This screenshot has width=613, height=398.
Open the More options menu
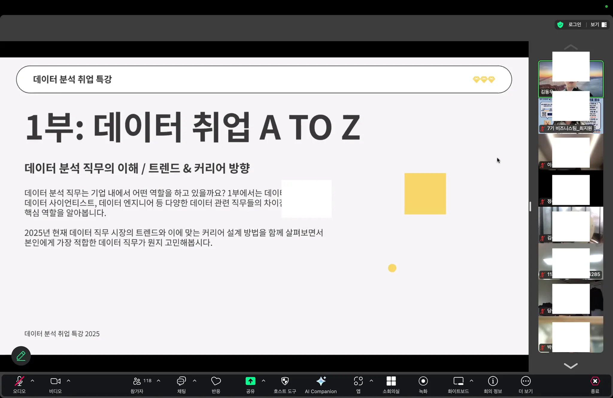point(526,381)
